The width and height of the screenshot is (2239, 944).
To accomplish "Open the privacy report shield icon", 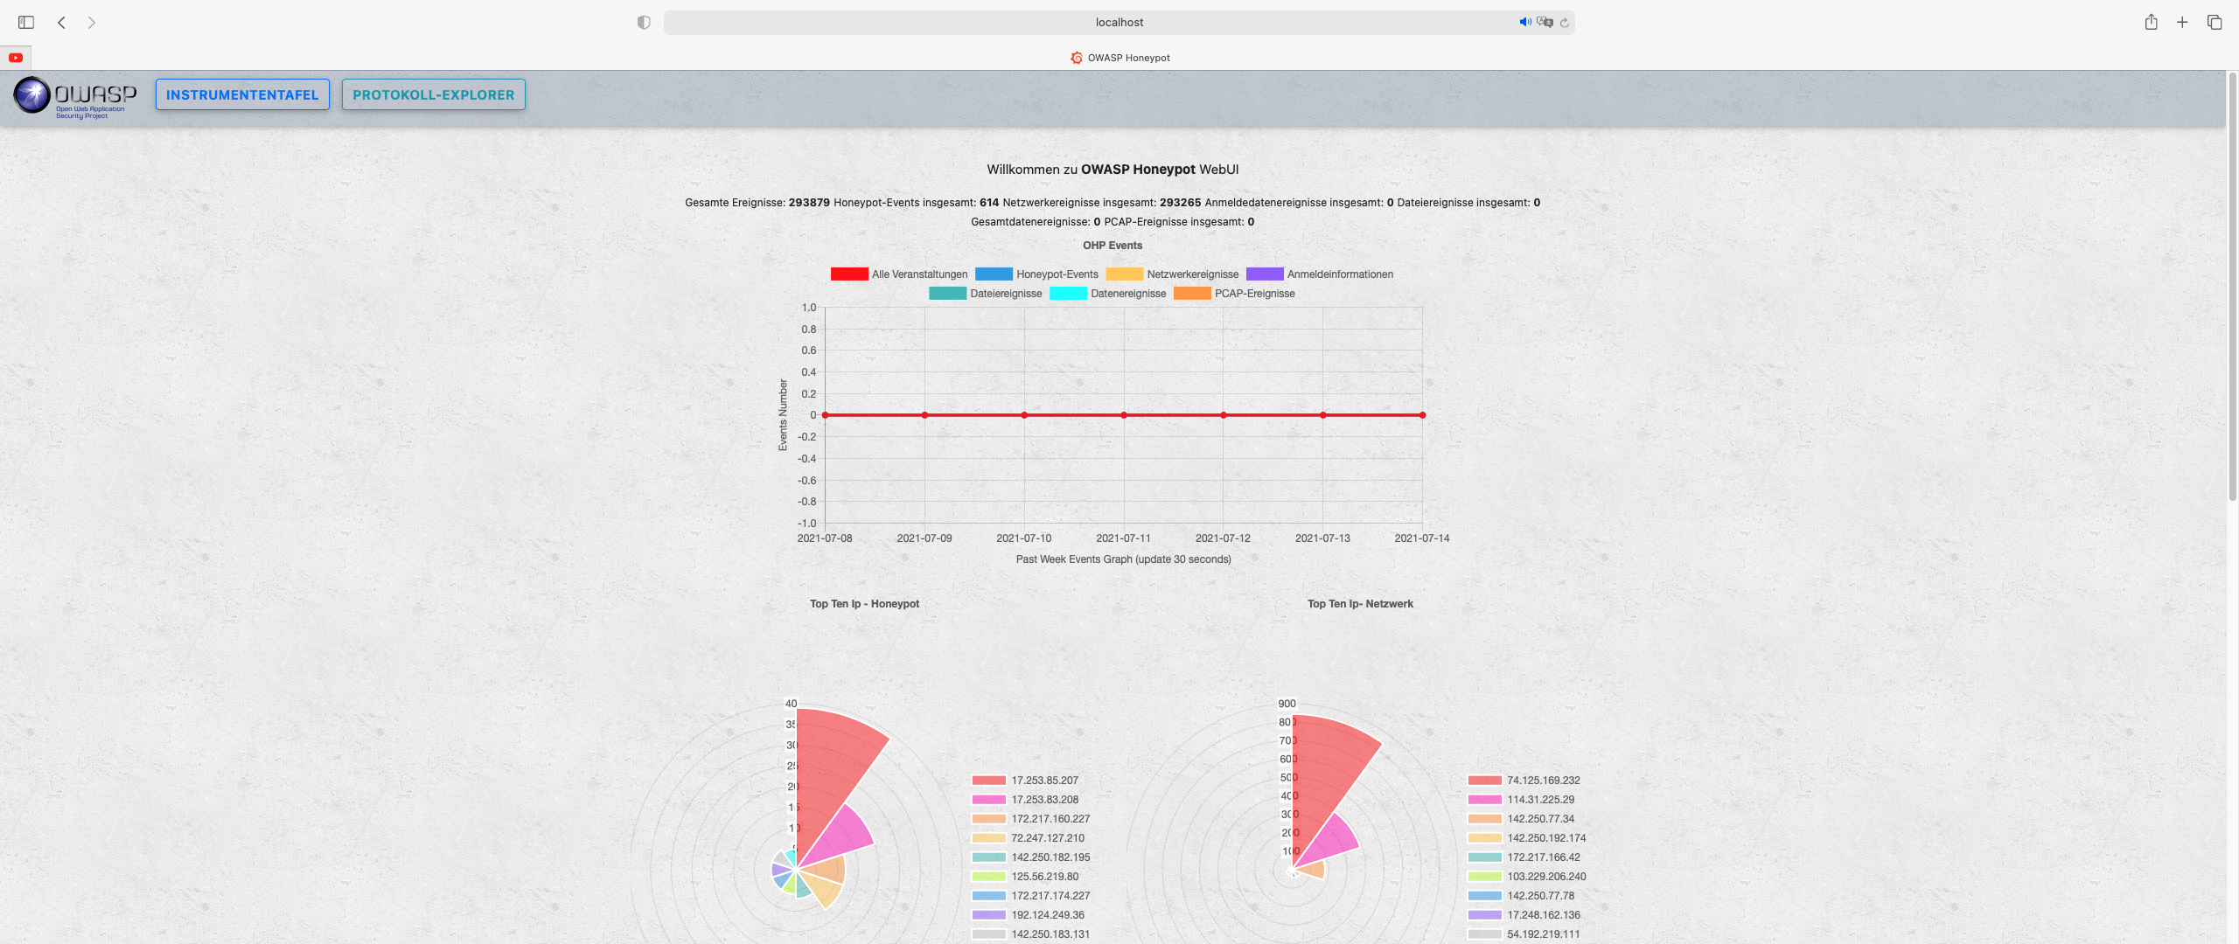I will click(x=644, y=22).
